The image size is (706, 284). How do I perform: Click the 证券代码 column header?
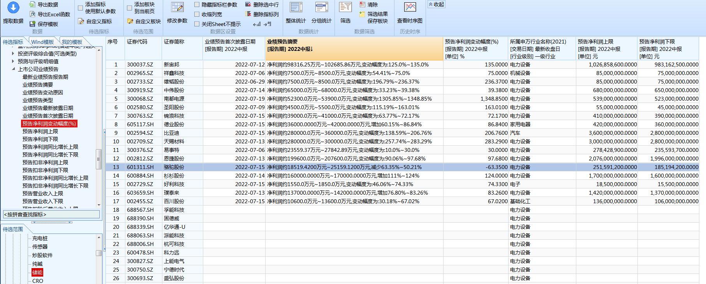(x=143, y=49)
